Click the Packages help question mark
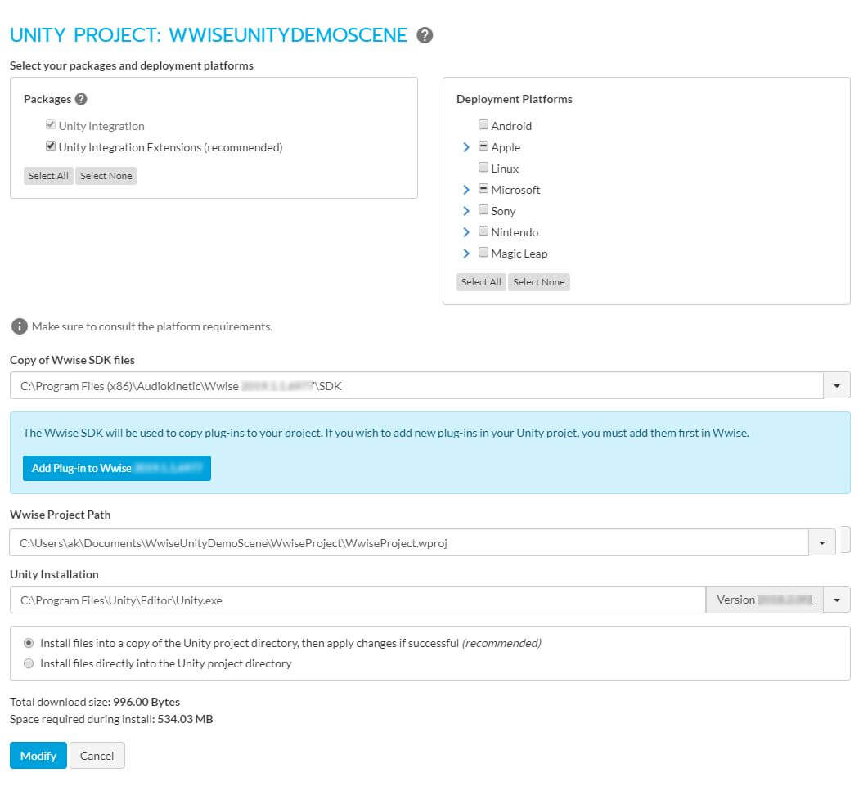This screenshot has height=791, width=859. (81, 99)
